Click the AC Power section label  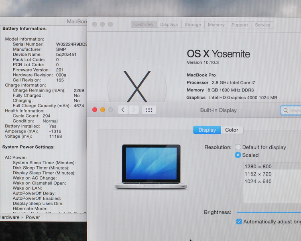[x=16, y=157]
